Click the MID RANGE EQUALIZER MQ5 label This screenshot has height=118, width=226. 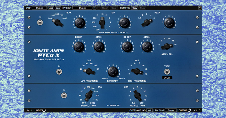click(113, 32)
